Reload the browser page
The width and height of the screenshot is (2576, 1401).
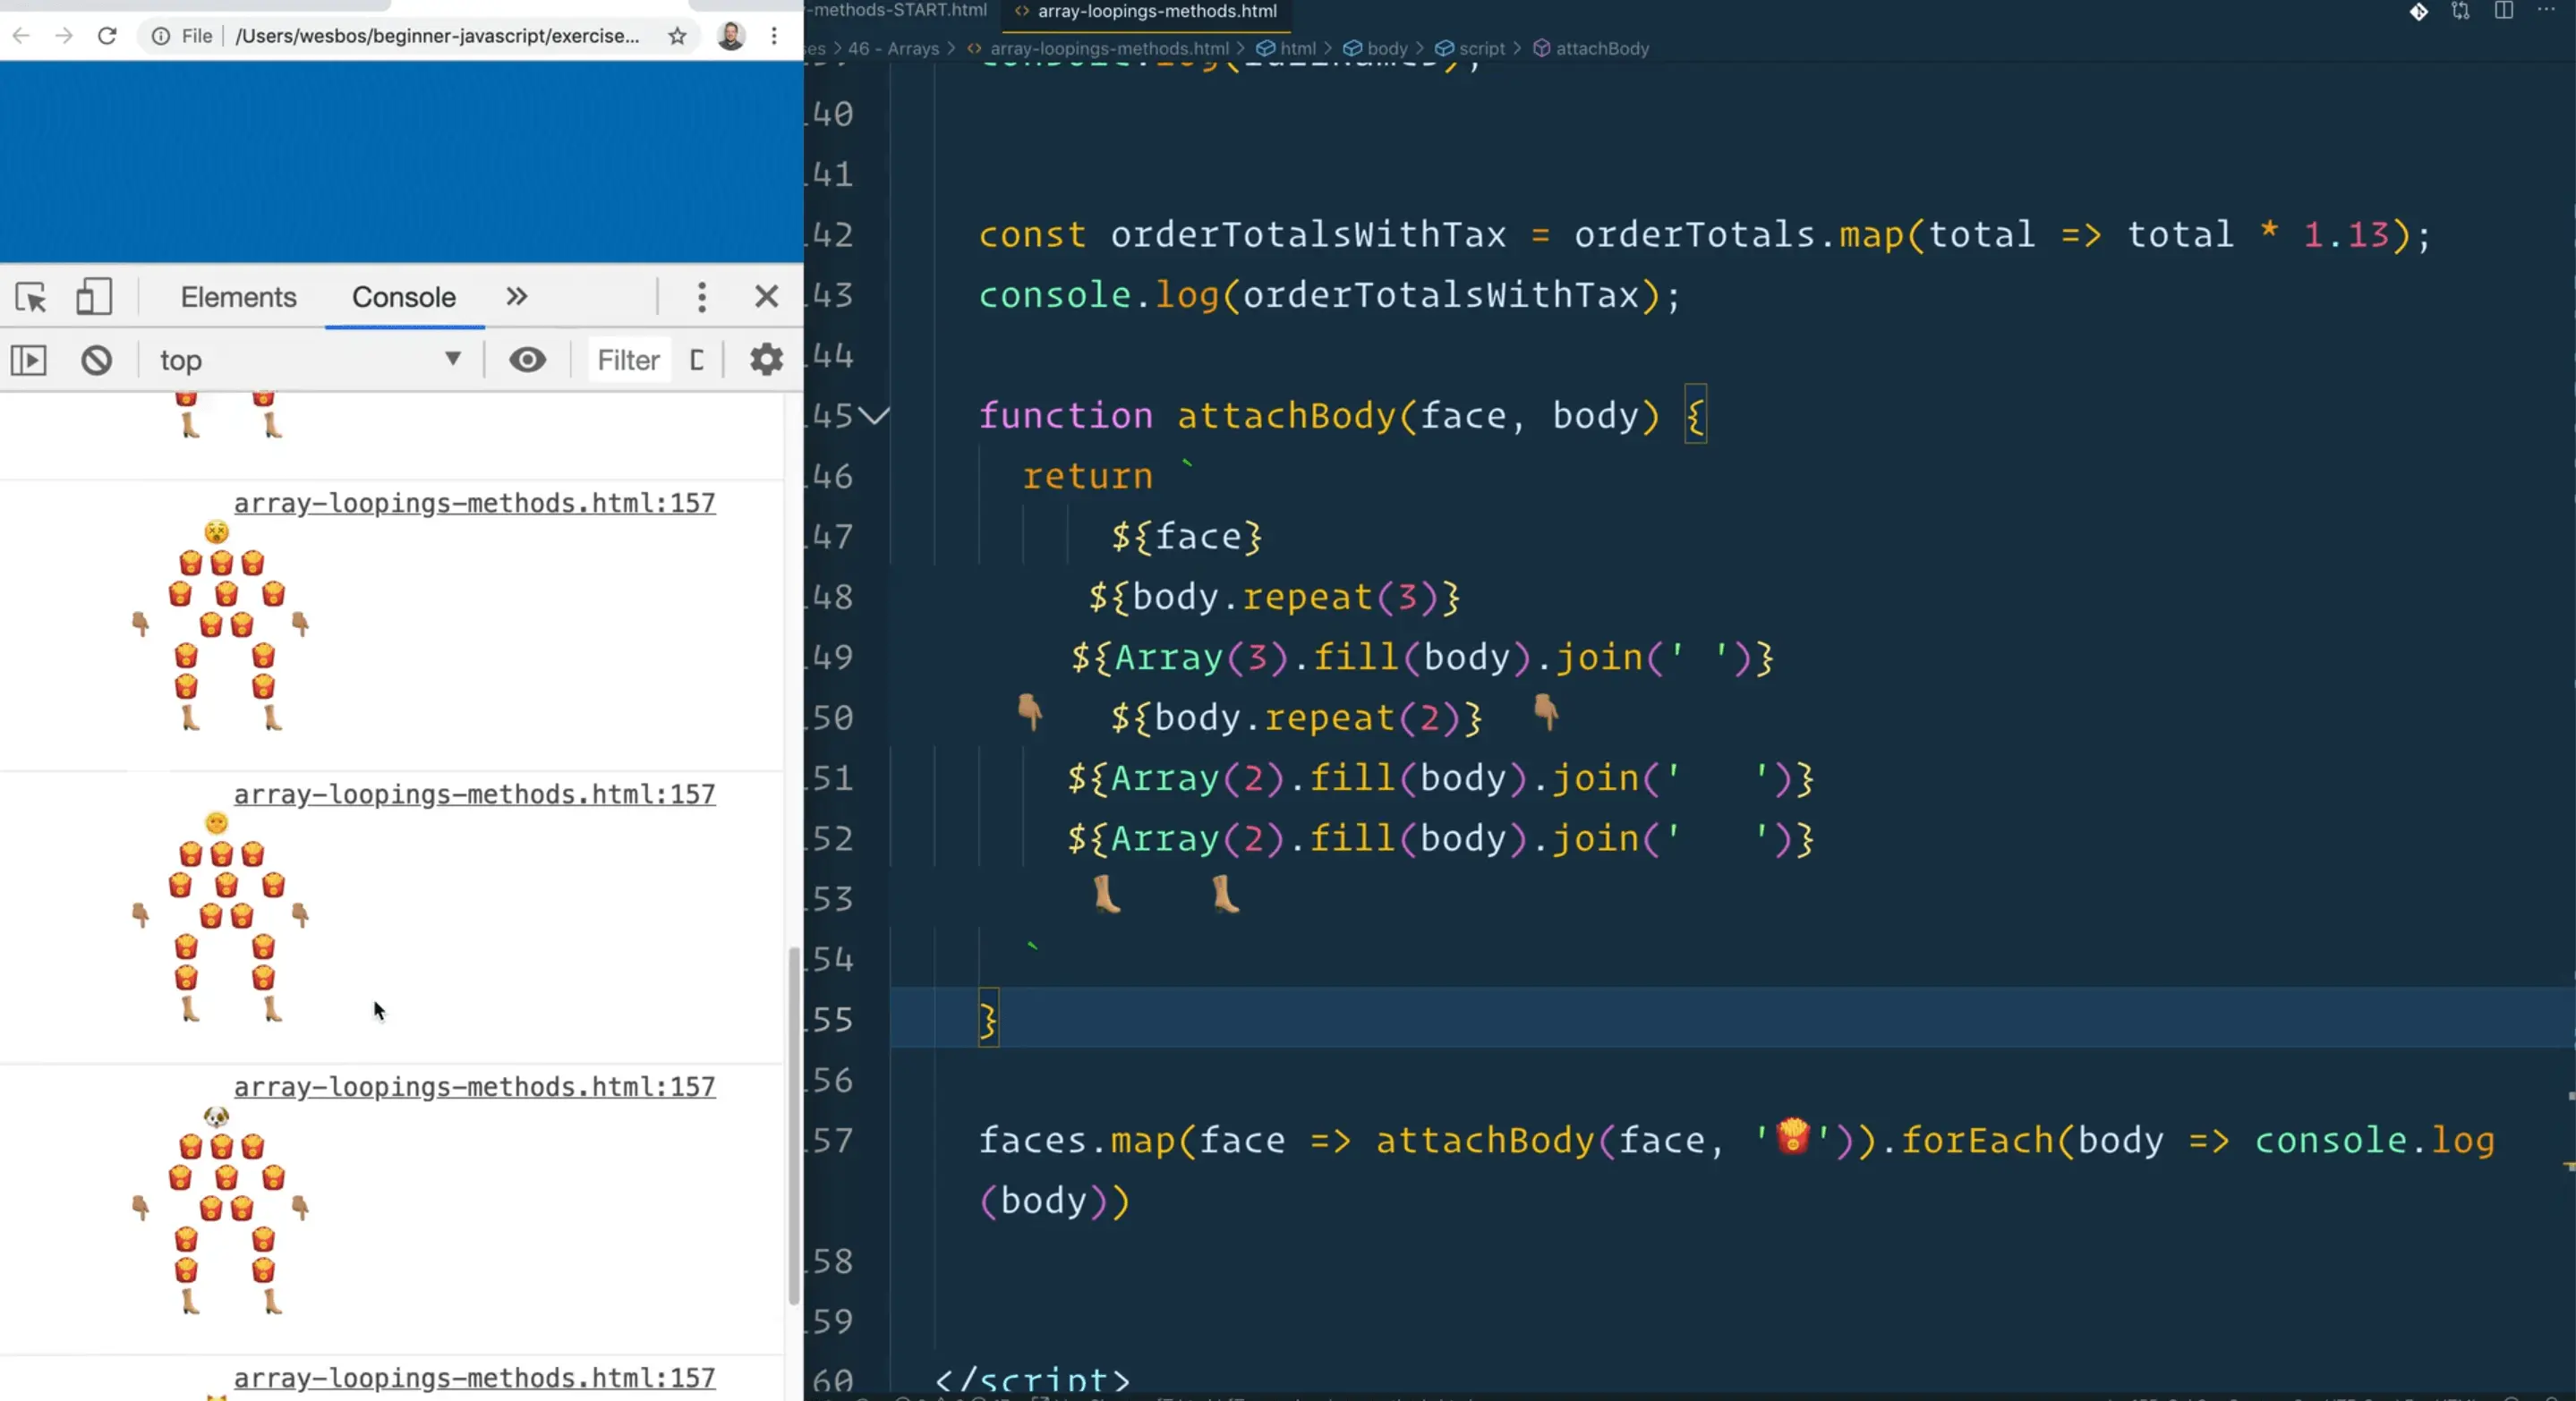coord(107,36)
